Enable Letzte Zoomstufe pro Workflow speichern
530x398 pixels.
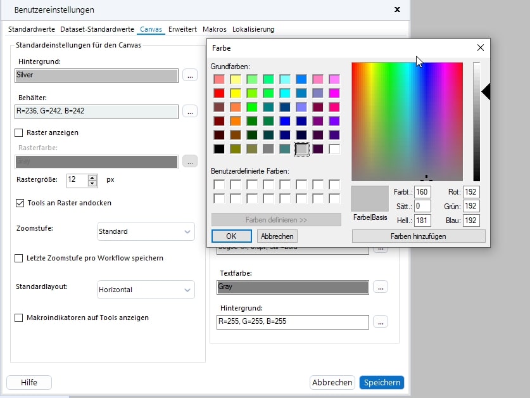(19, 259)
